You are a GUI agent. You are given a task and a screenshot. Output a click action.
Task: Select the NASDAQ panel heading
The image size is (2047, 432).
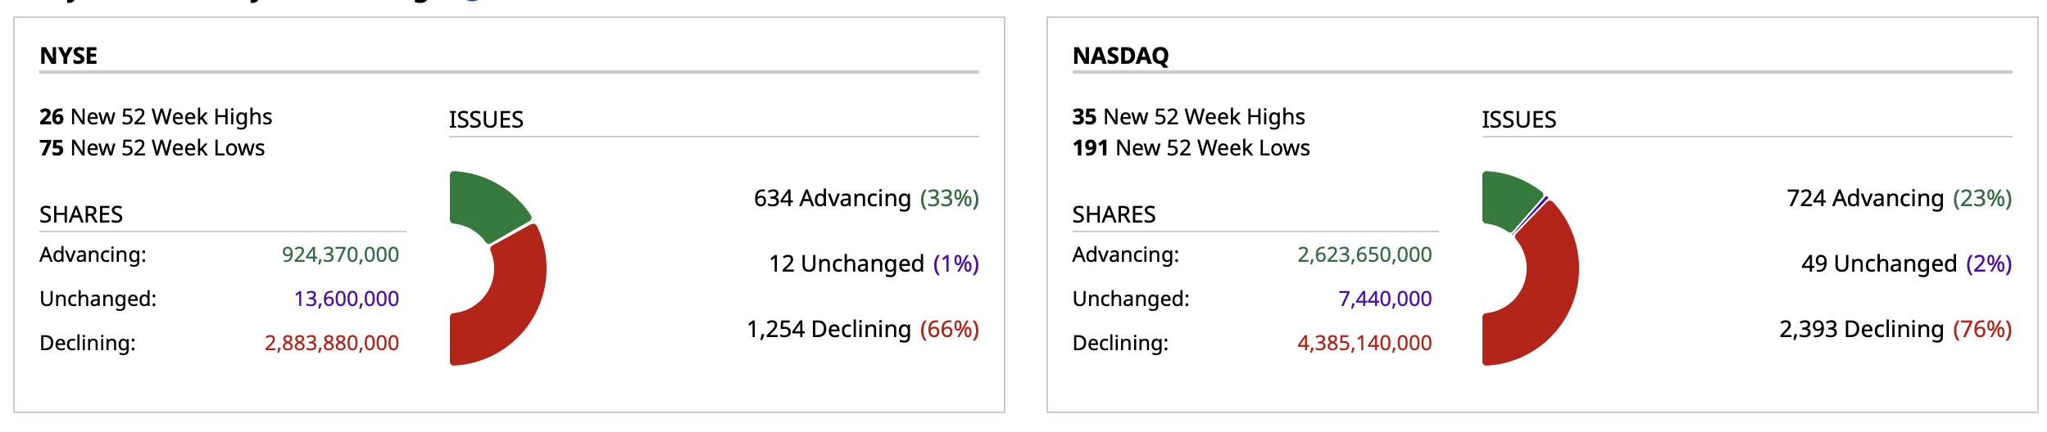1120,56
